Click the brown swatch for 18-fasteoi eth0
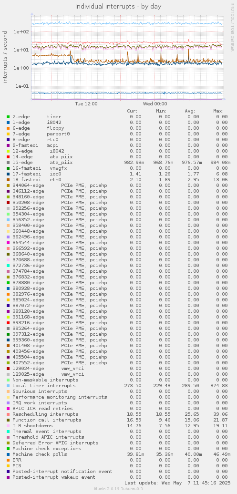Viewport: 237px width, 494px height. pos(8,180)
